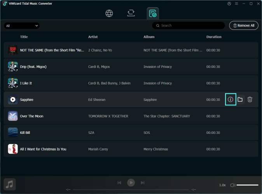262x194 pixels.
Task: Click album 'Merry Christmas'
Action: (156, 149)
